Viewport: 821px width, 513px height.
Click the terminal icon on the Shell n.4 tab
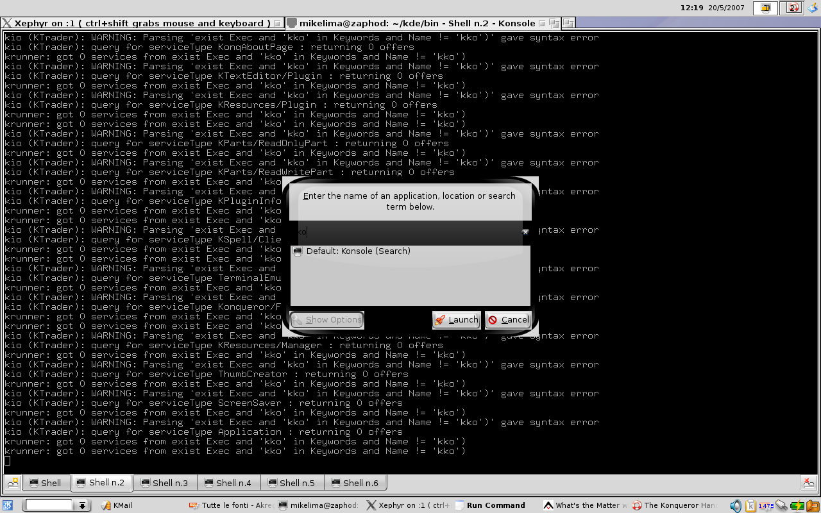(x=209, y=483)
